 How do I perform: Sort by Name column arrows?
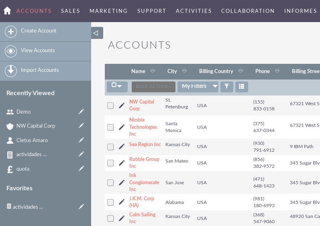[153, 71]
